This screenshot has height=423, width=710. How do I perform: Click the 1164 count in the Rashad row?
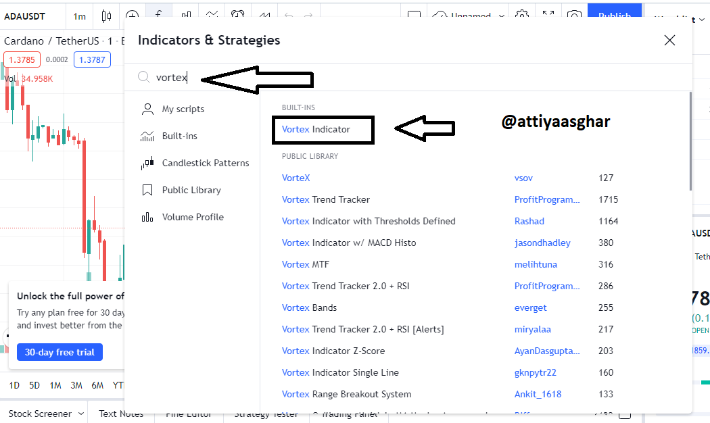pyautogui.click(x=608, y=221)
